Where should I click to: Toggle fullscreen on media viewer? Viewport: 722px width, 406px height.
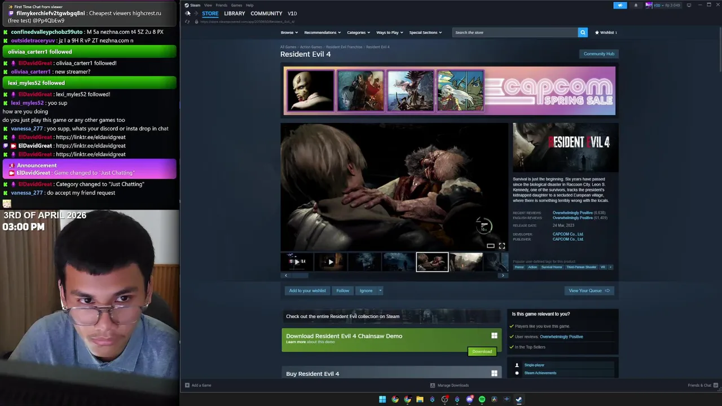(501, 246)
